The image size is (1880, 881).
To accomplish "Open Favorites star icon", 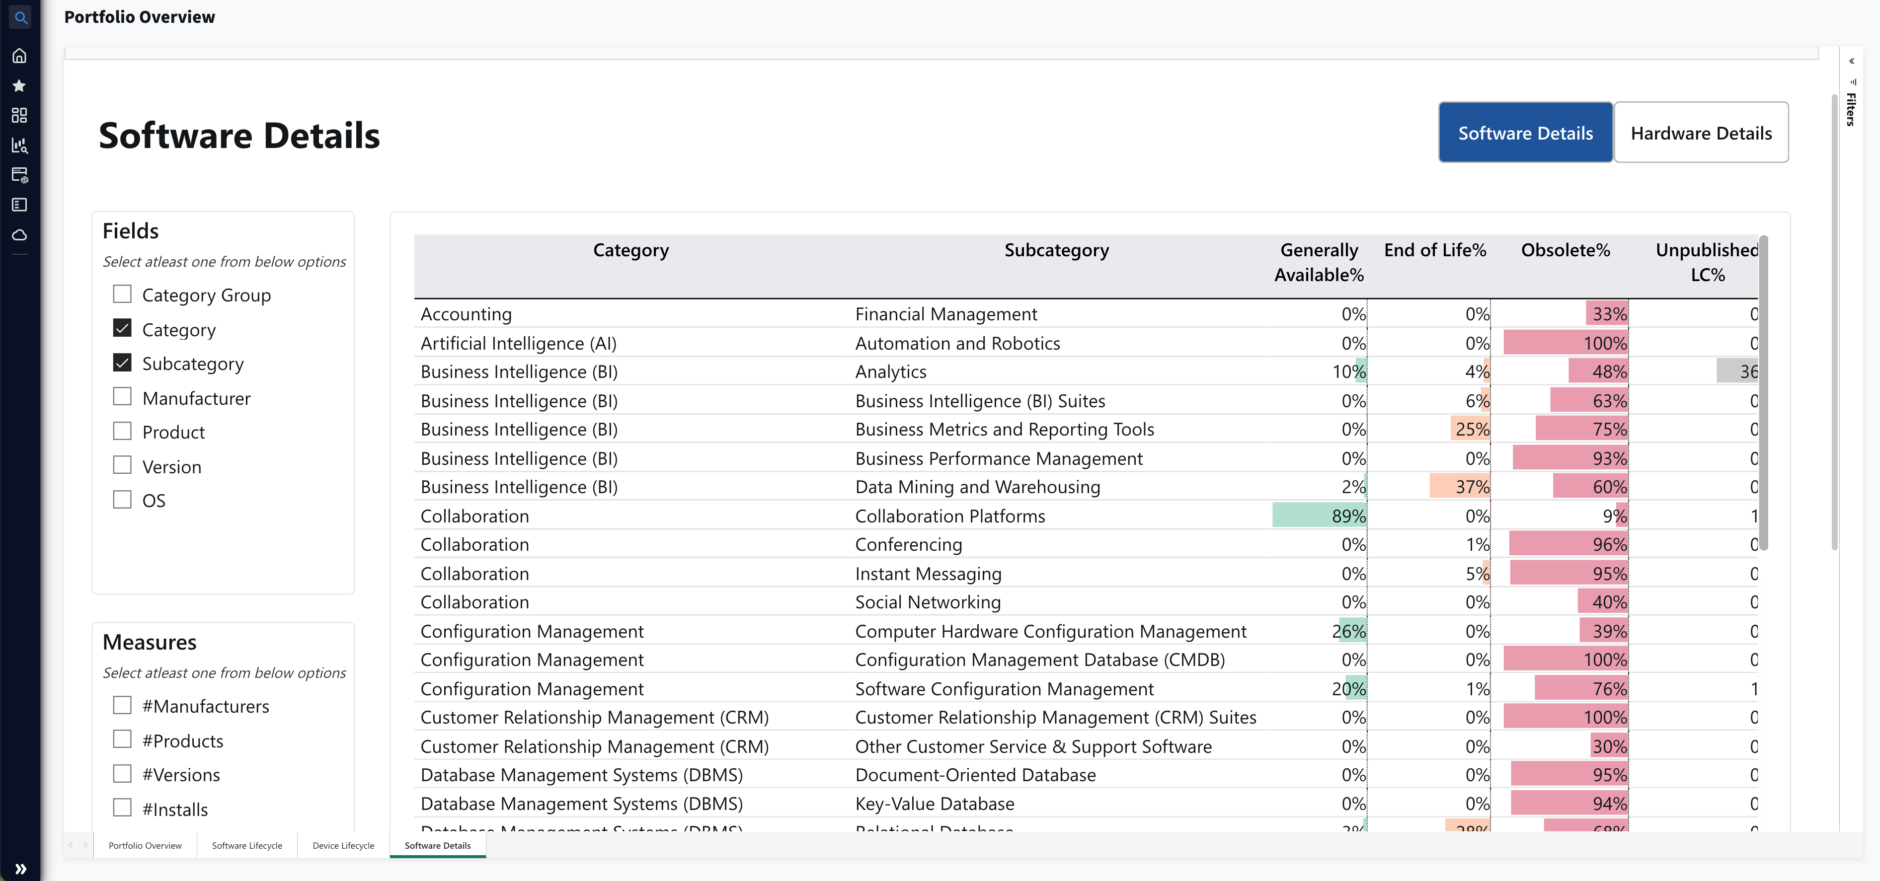I will (20, 85).
